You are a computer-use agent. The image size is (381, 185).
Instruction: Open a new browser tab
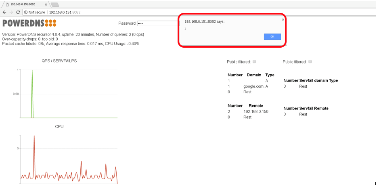(55, 4)
